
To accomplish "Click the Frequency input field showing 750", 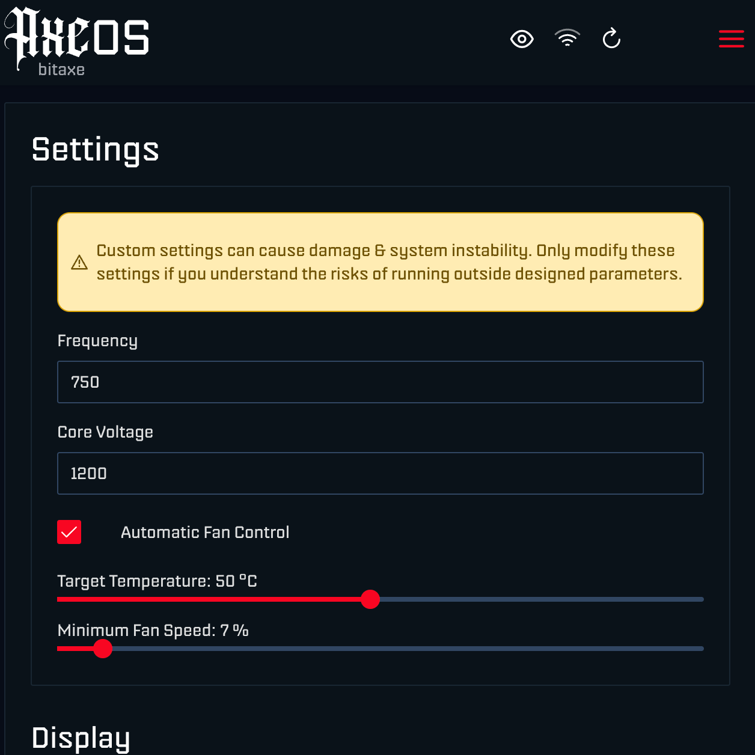I will point(380,382).
